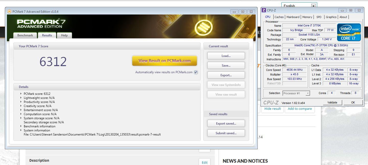Expand the Computation score row
The height and width of the screenshot is (165, 368).
[x=21, y=114]
